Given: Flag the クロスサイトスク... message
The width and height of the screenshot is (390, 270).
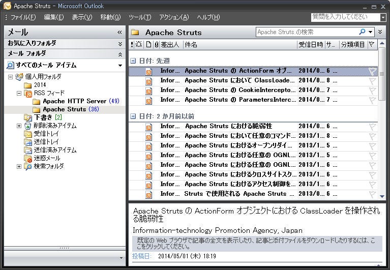Looking at the screenshot, I should point(372,175).
